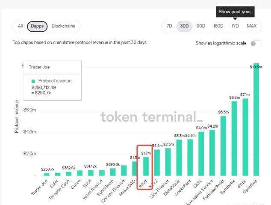Viewport: 271px width, 205px height.
Task: Click the Synthetix $6.8m bar
Action: [234, 138]
